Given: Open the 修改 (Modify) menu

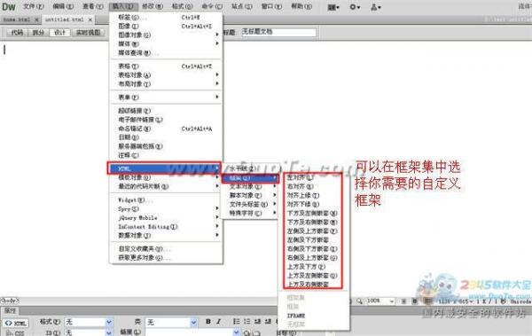Looking at the screenshot, I should point(153,7).
